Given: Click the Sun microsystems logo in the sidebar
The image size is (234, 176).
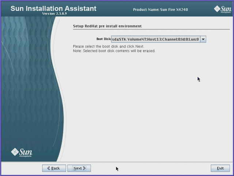Looking at the screenshot, I should (x=22, y=153).
